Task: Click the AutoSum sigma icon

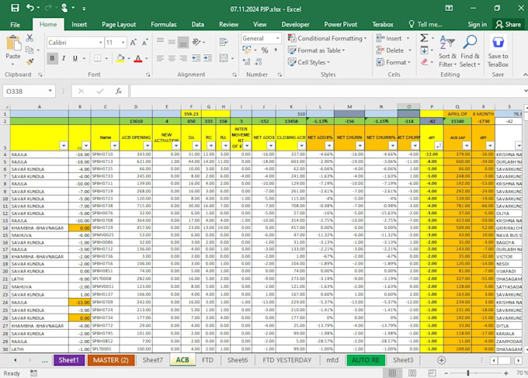Action: pos(424,38)
